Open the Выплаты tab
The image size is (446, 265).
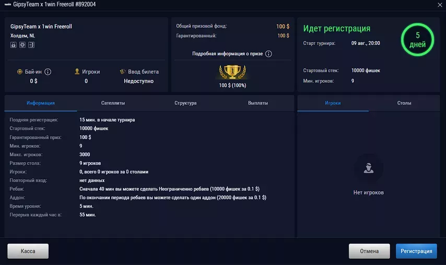[x=257, y=103]
